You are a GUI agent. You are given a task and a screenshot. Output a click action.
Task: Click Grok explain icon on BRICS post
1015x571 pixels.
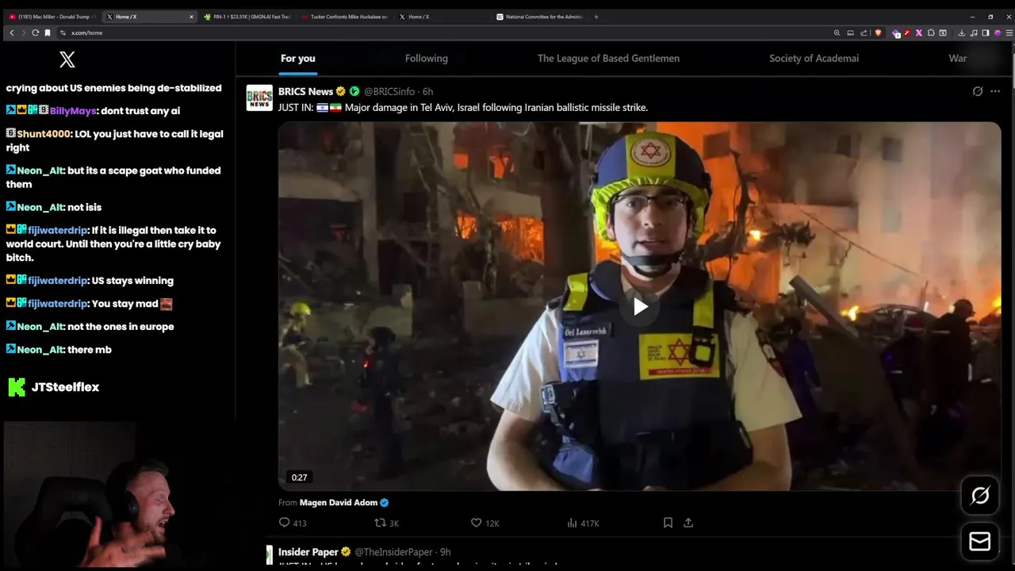pyautogui.click(x=978, y=91)
